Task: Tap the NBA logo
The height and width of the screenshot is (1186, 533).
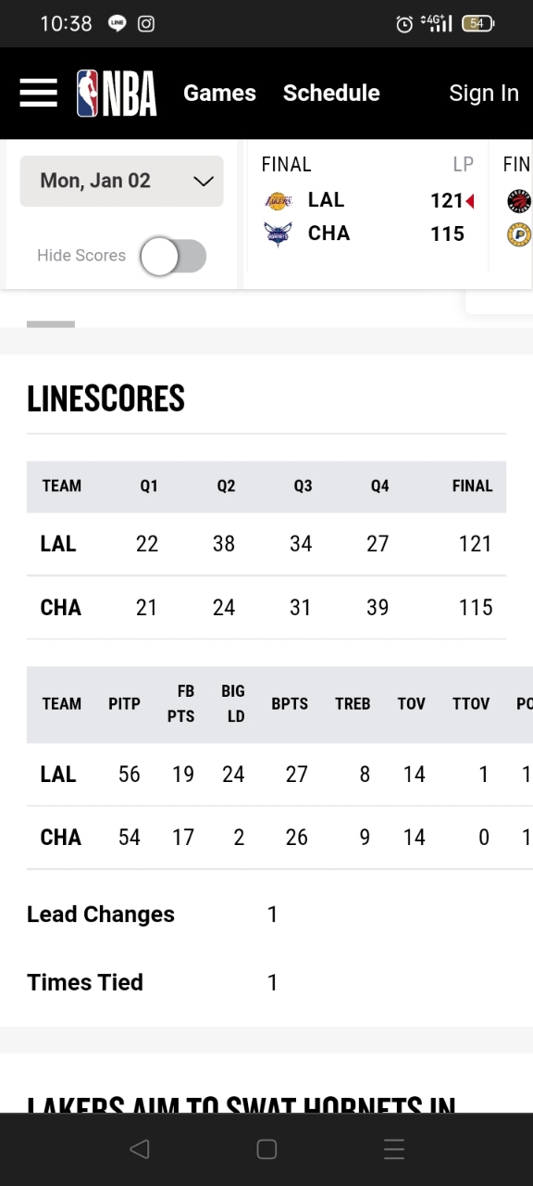Action: point(117,93)
